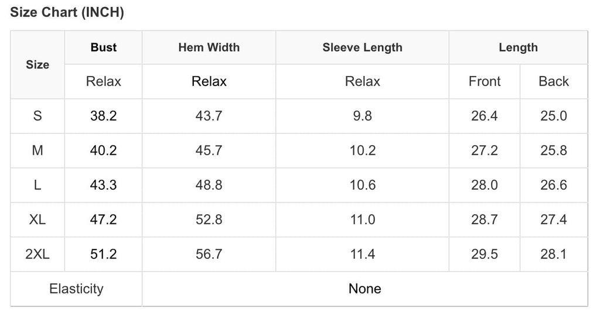Select the Size header cell

(x=37, y=64)
